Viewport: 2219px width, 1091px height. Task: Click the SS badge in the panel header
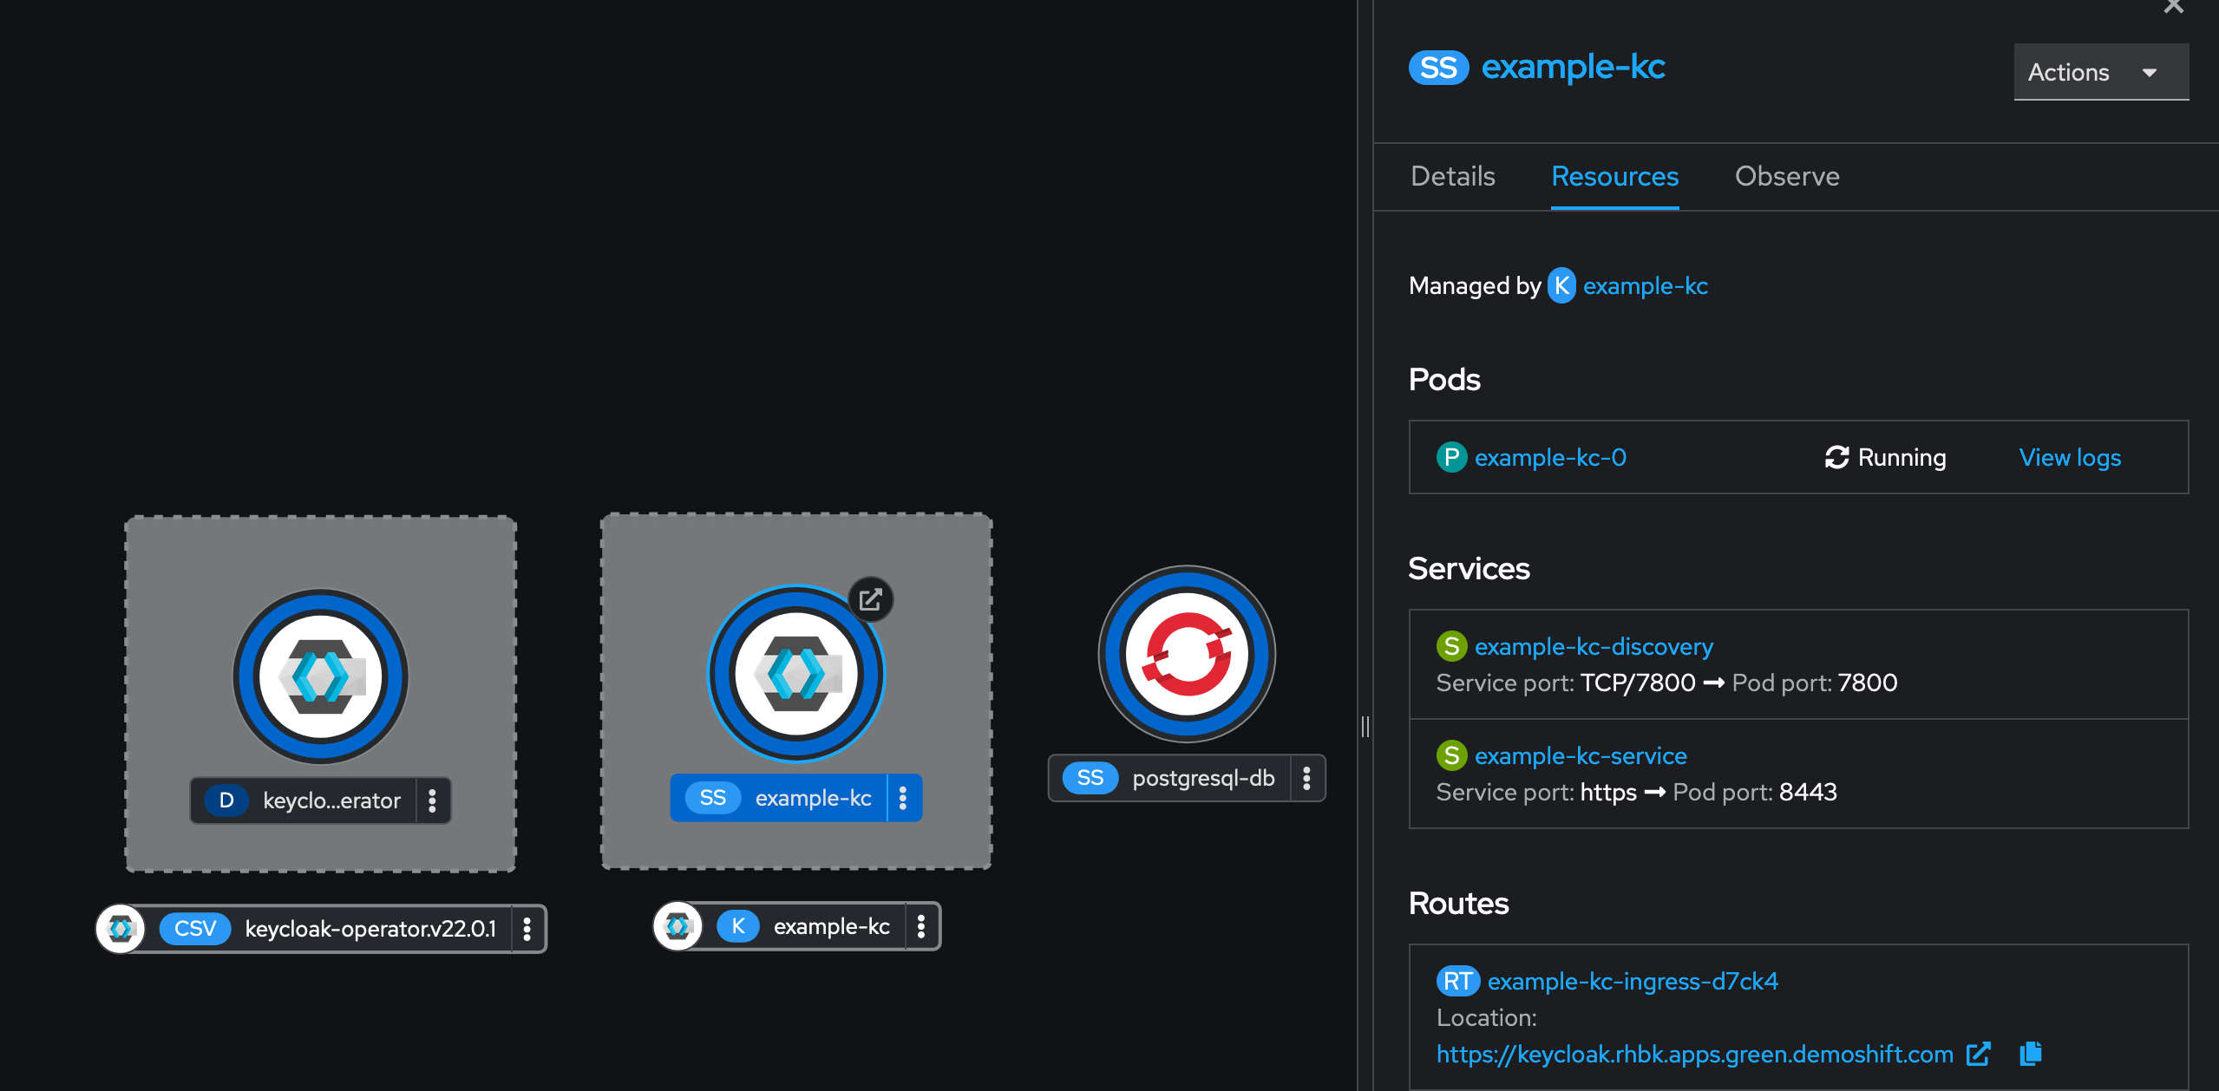click(1439, 67)
